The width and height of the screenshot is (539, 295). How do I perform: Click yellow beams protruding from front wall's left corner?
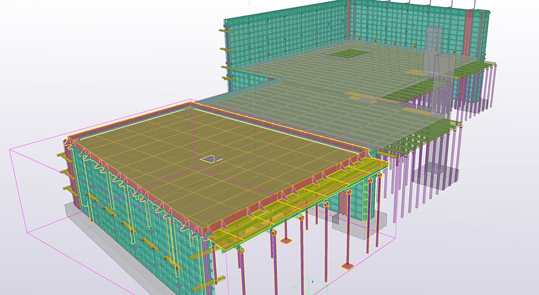(66, 157)
